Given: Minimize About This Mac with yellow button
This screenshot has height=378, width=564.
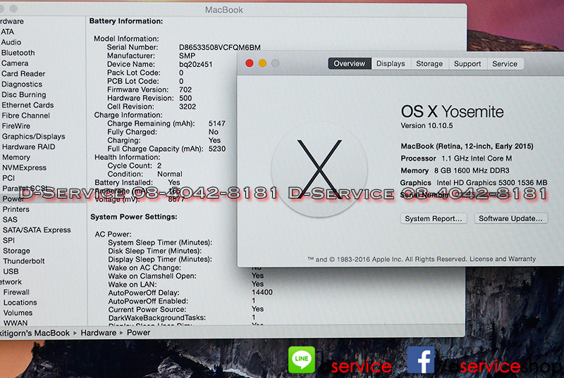Looking at the screenshot, I should 262,63.
